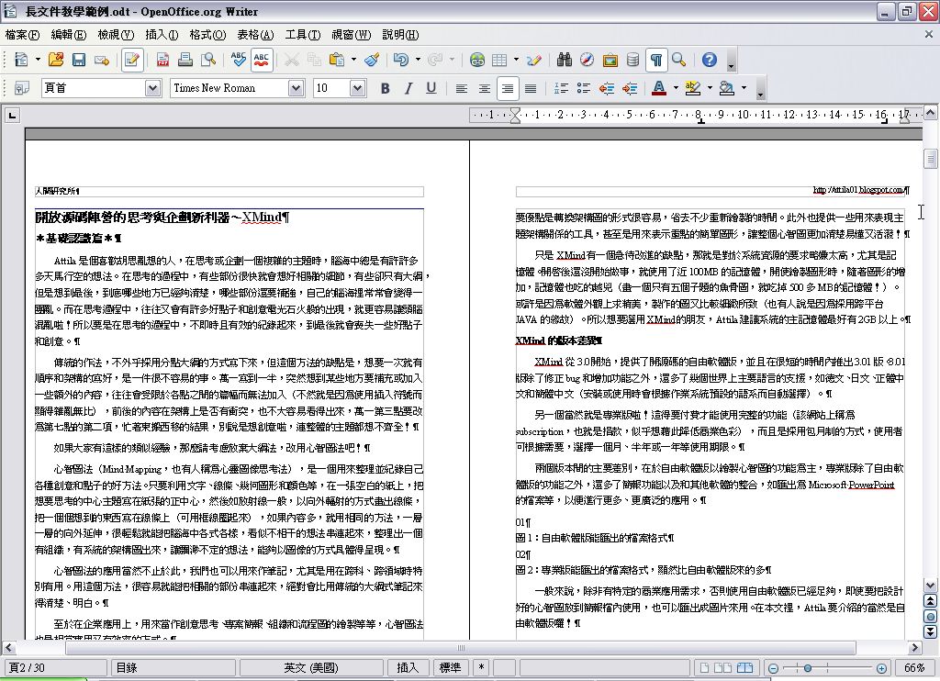
Task: Expand the paragraph style dropdown 頁首
Action: pyautogui.click(x=153, y=88)
